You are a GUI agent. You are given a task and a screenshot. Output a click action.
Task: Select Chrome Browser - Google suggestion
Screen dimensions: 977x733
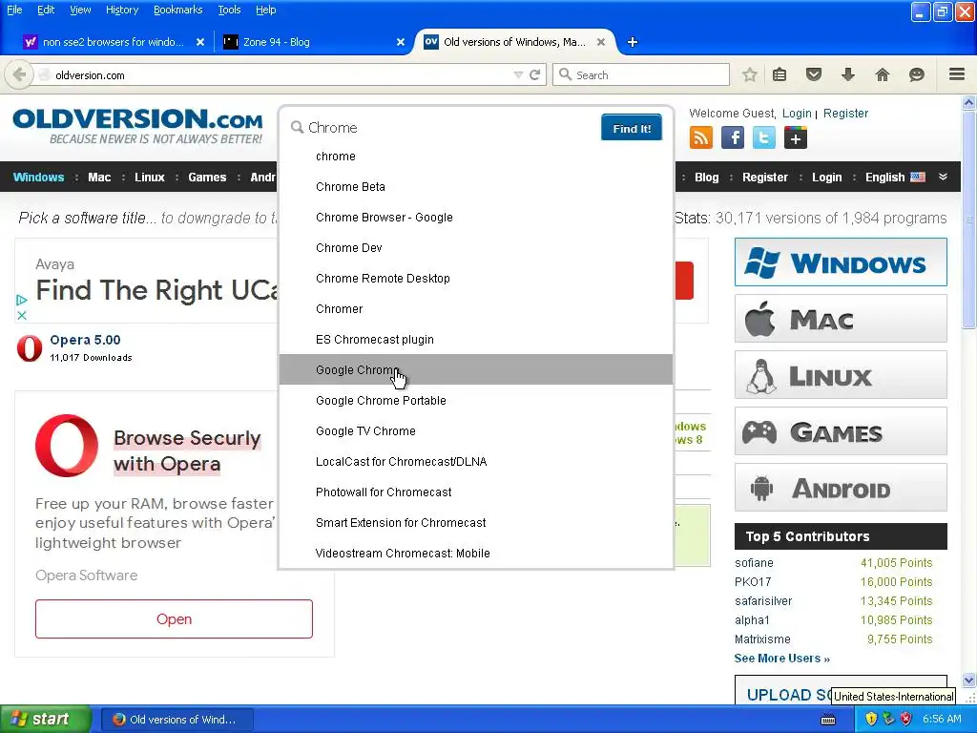pos(476,217)
